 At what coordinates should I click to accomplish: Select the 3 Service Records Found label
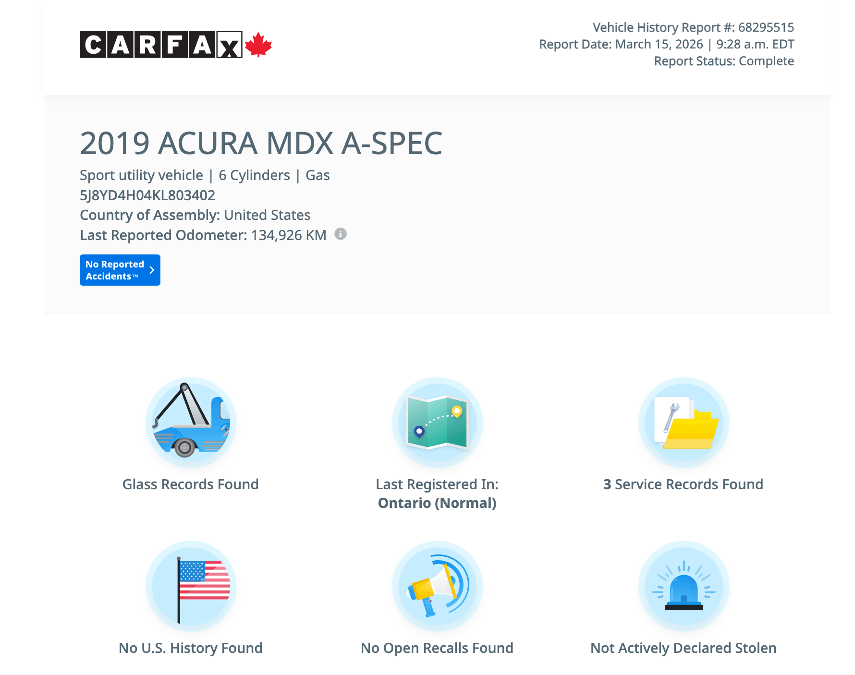click(x=683, y=484)
